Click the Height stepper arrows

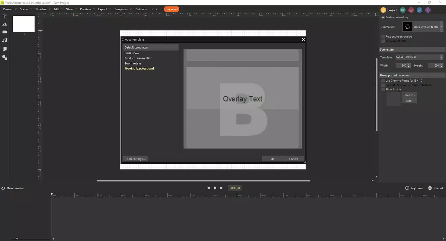coord(441,66)
